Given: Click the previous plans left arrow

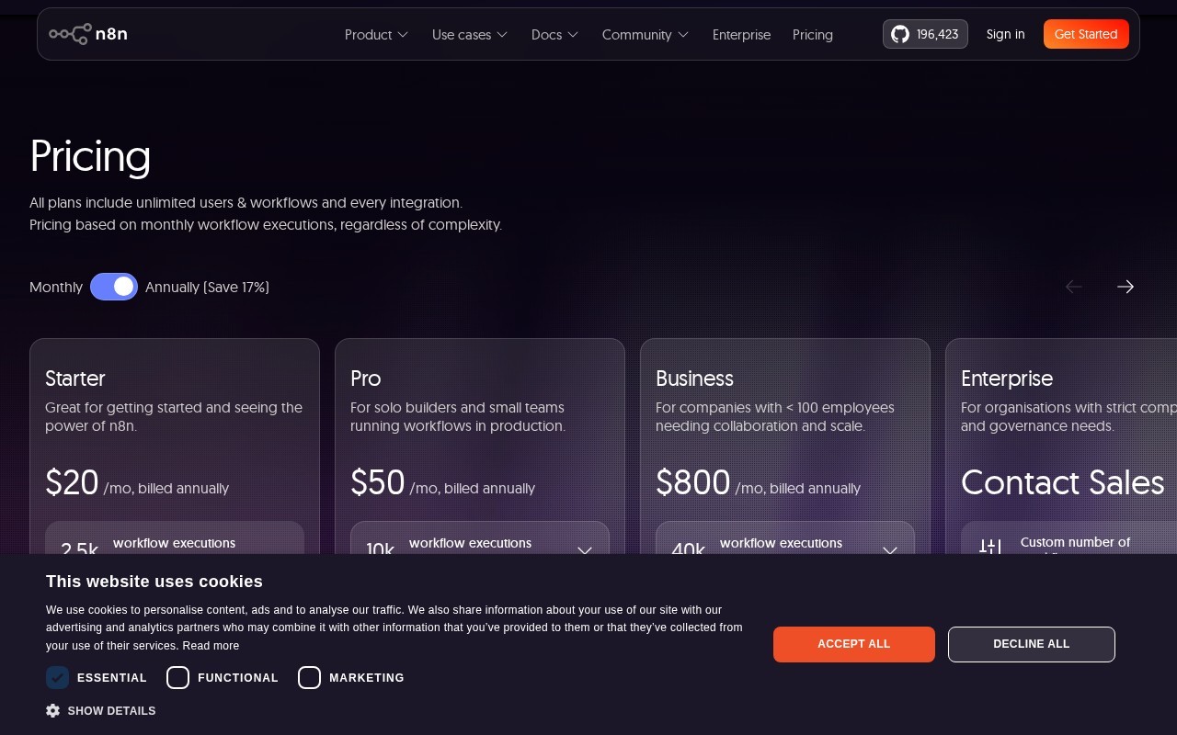Looking at the screenshot, I should pos(1073,287).
